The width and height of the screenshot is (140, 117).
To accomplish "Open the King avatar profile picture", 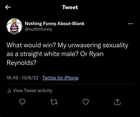I will tap(14, 26).
